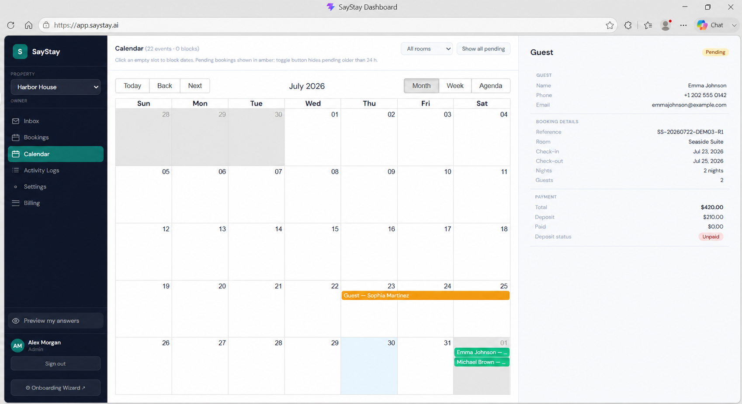Jump to Today on calendar
This screenshot has height=404, width=742.
pyautogui.click(x=132, y=86)
